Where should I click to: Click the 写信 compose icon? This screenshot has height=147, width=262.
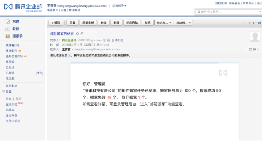[x=8, y=22]
